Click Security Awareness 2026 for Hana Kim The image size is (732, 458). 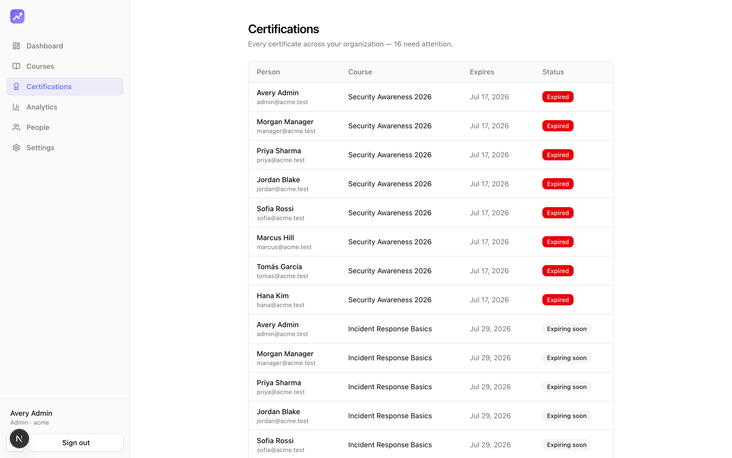390,300
